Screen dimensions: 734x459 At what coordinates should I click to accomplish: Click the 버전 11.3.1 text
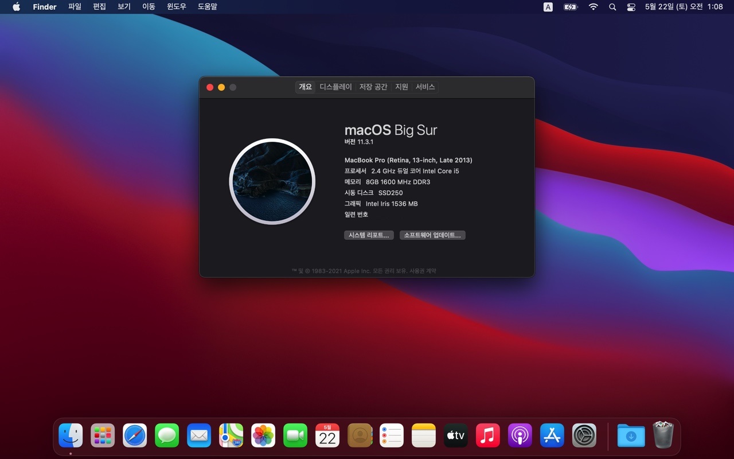pos(359,142)
